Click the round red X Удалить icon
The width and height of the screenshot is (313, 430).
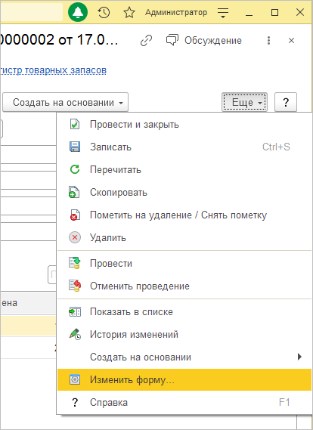pyautogui.click(x=75, y=237)
